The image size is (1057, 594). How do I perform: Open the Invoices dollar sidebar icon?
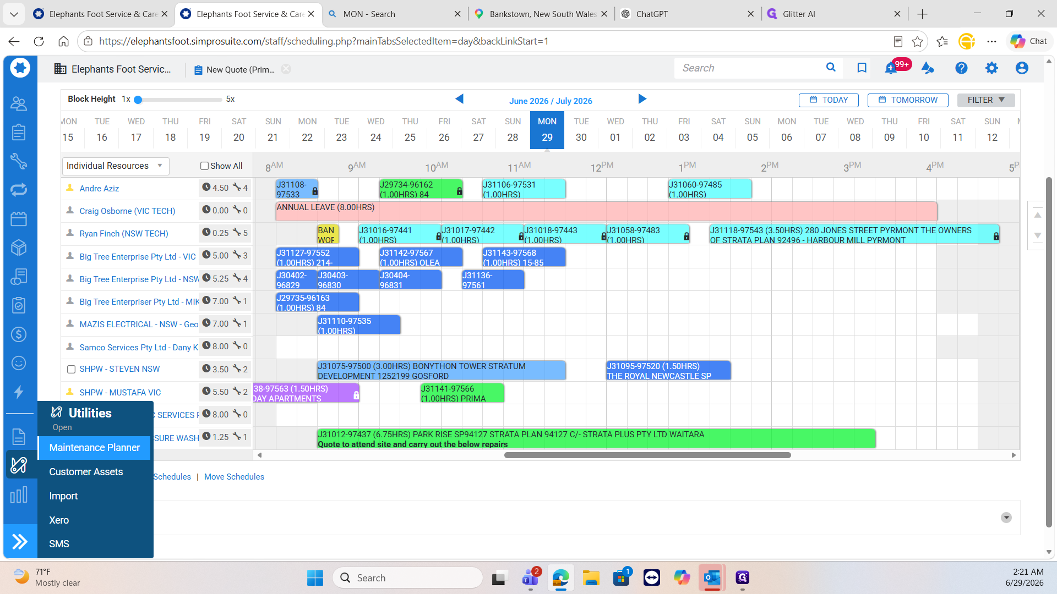click(19, 334)
